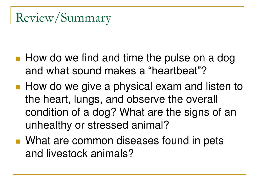The height and width of the screenshot is (194, 259).
Task: Click the gold horizontal line at slide bottom
Action: pyautogui.click(x=129, y=174)
